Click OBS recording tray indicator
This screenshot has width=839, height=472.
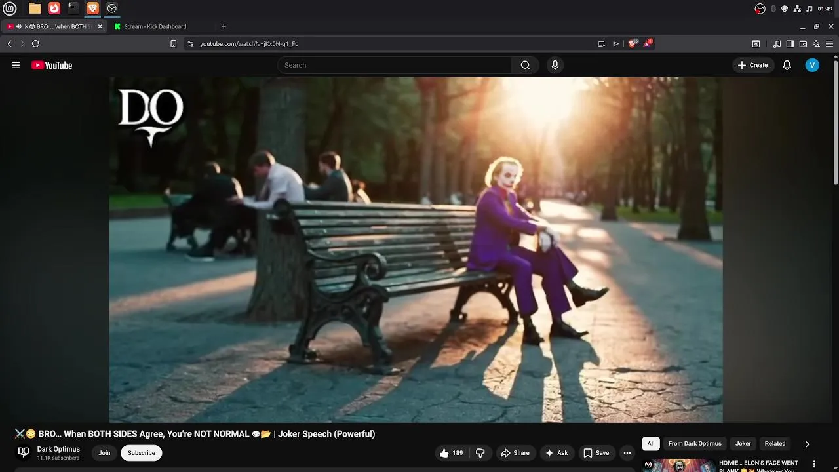click(760, 9)
